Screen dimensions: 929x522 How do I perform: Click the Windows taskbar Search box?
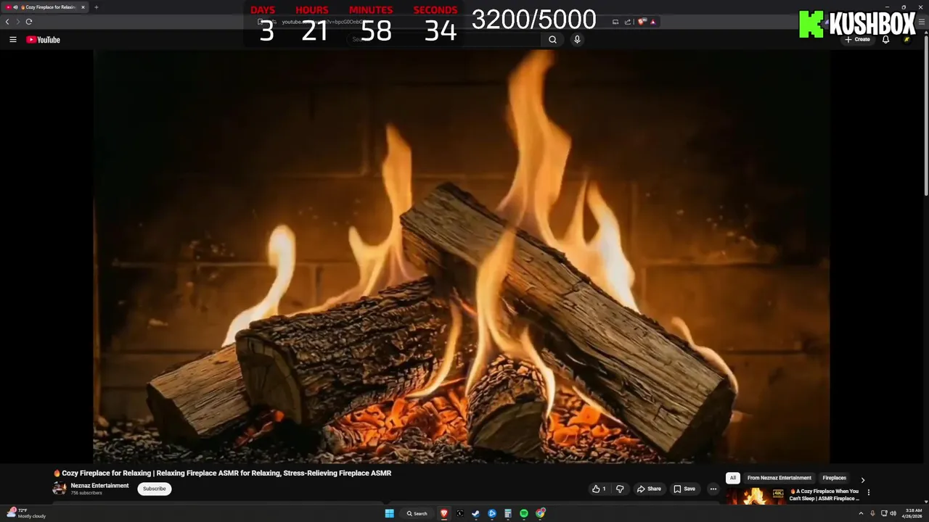click(x=417, y=513)
